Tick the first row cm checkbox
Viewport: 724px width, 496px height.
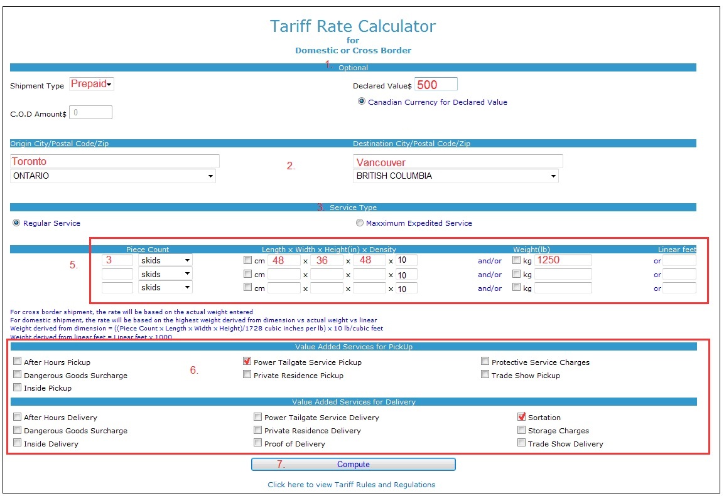(x=247, y=260)
